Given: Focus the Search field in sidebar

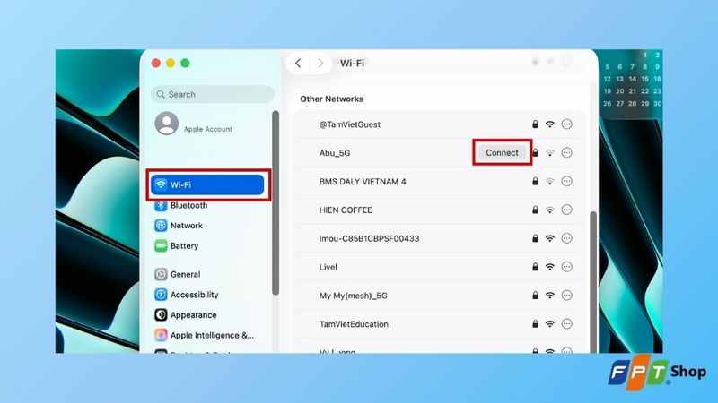Looking at the screenshot, I should coord(213,94).
